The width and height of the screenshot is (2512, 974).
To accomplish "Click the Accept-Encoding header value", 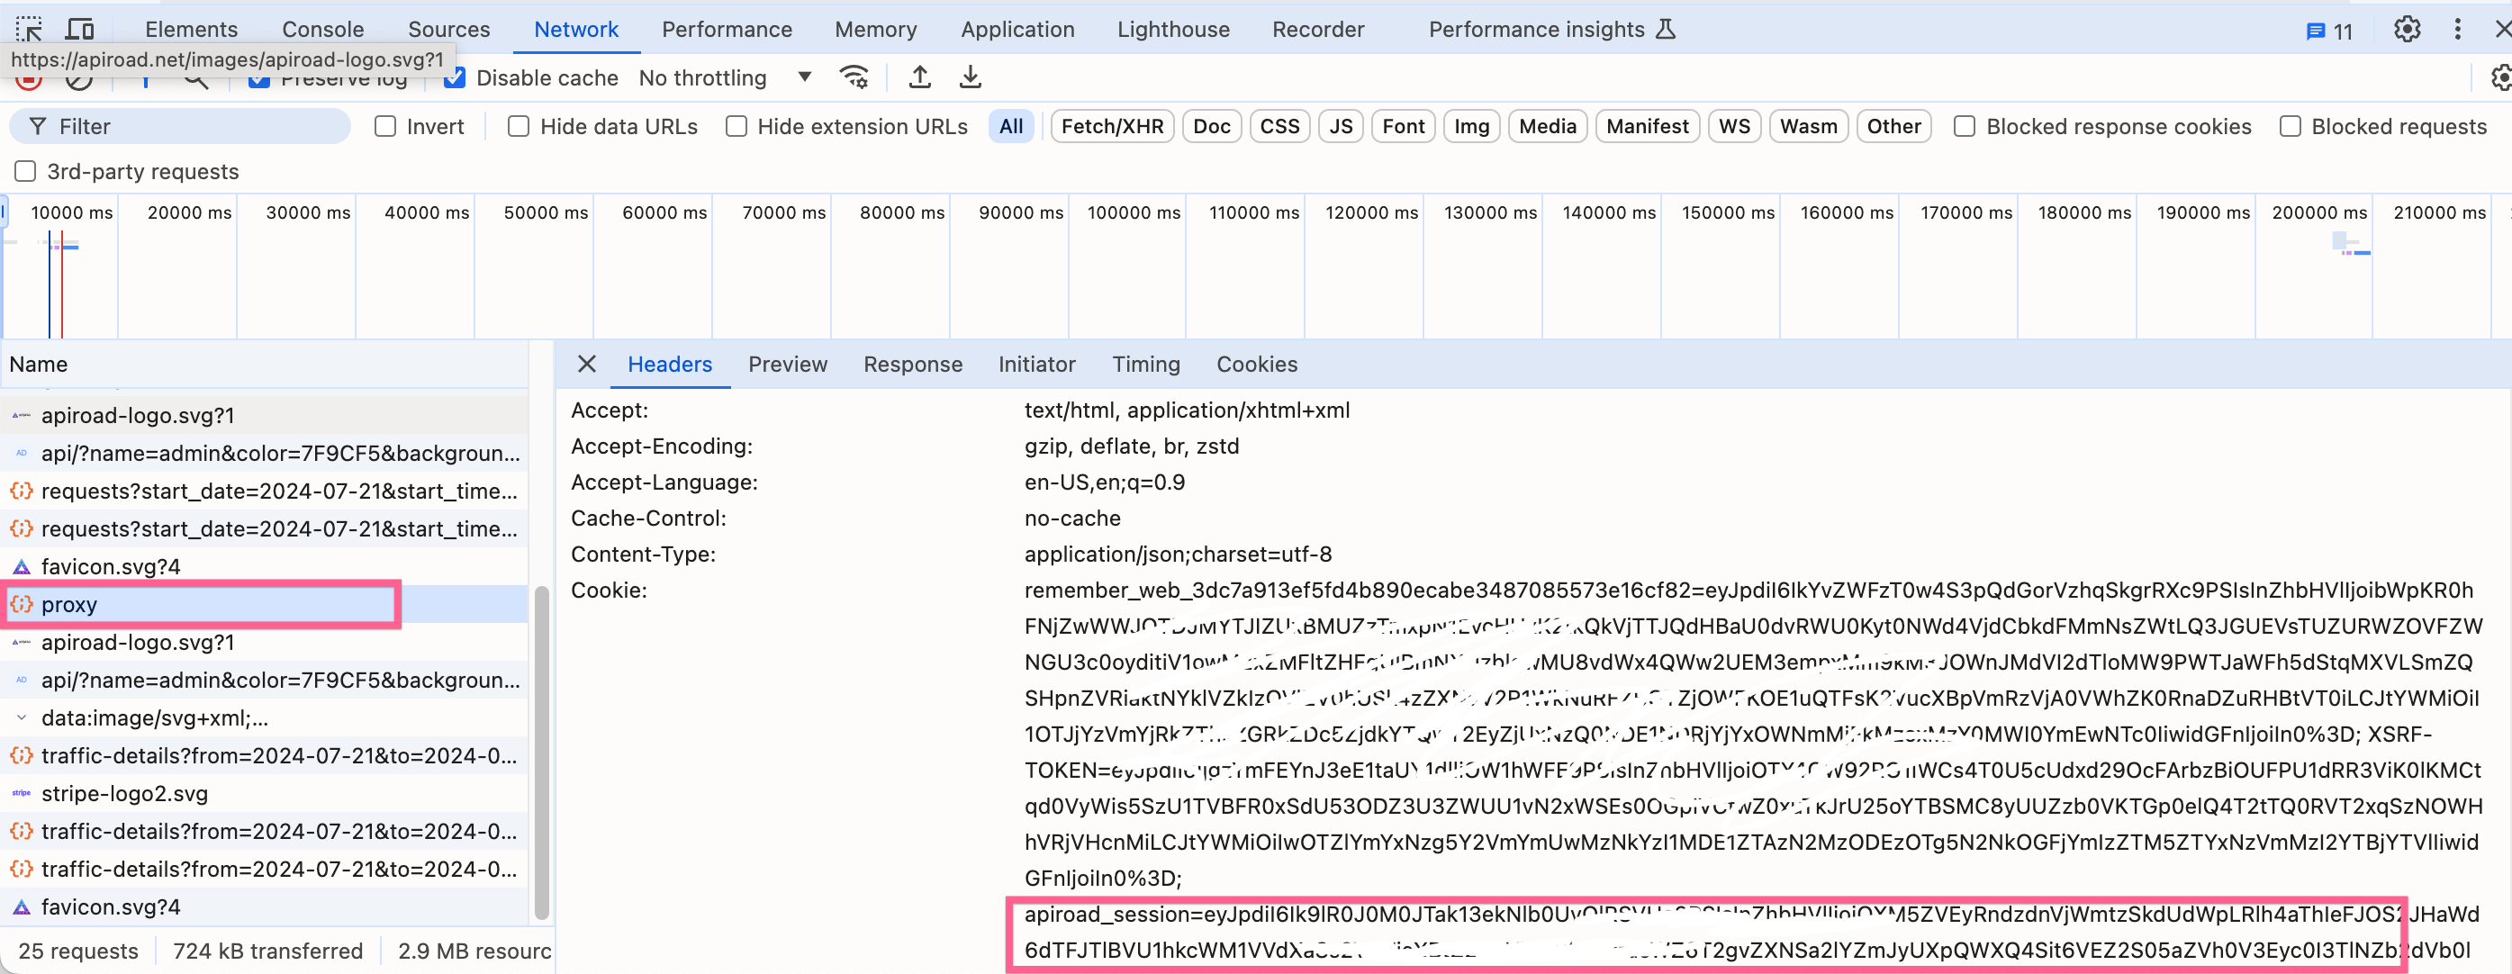I will point(1131,446).
